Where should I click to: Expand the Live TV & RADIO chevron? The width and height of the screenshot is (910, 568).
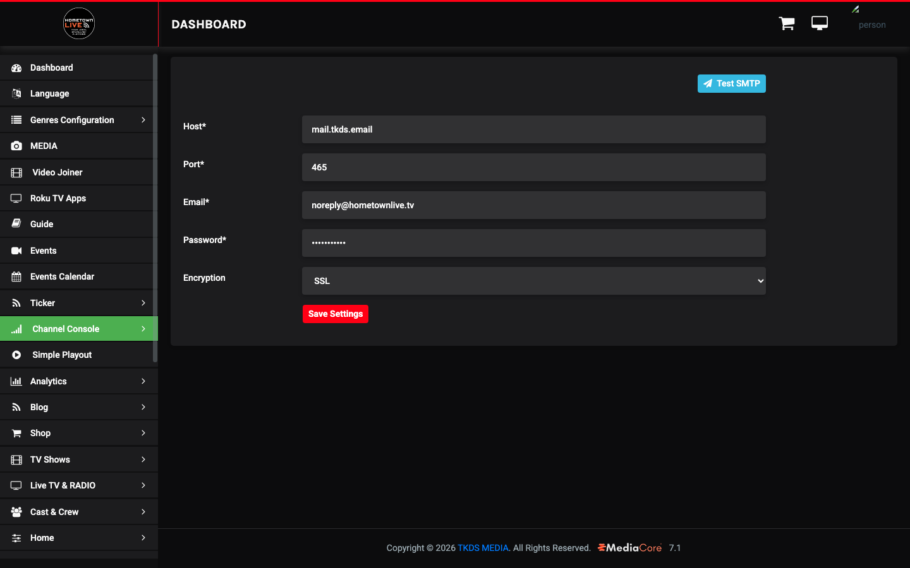(143, 485)
